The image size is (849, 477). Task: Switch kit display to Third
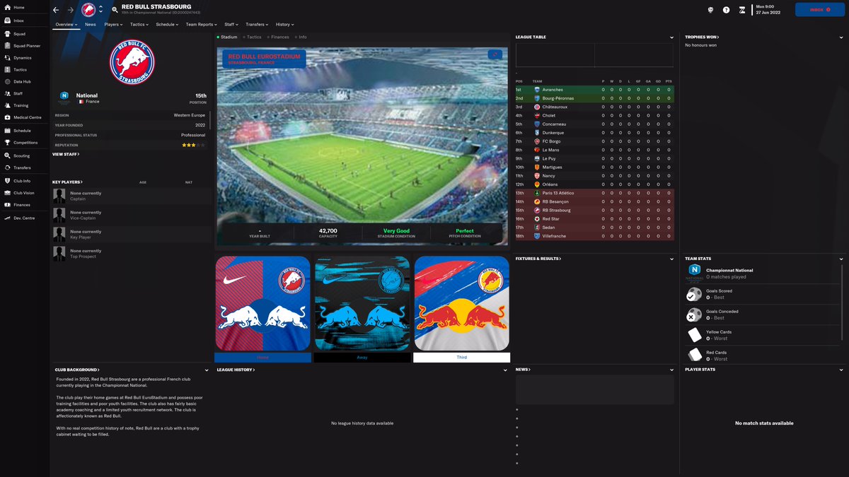(461, 358)
